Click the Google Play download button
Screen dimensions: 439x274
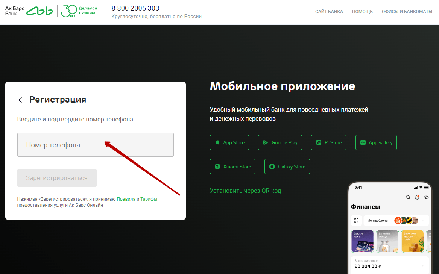pos(280,142)
